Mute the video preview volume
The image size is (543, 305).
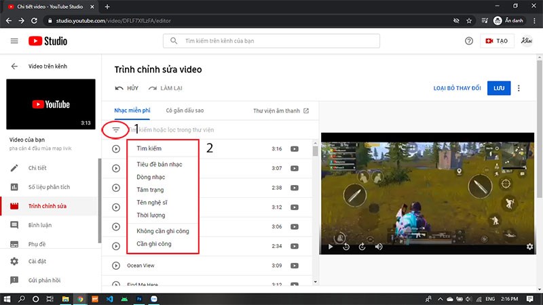coord(379,247)
